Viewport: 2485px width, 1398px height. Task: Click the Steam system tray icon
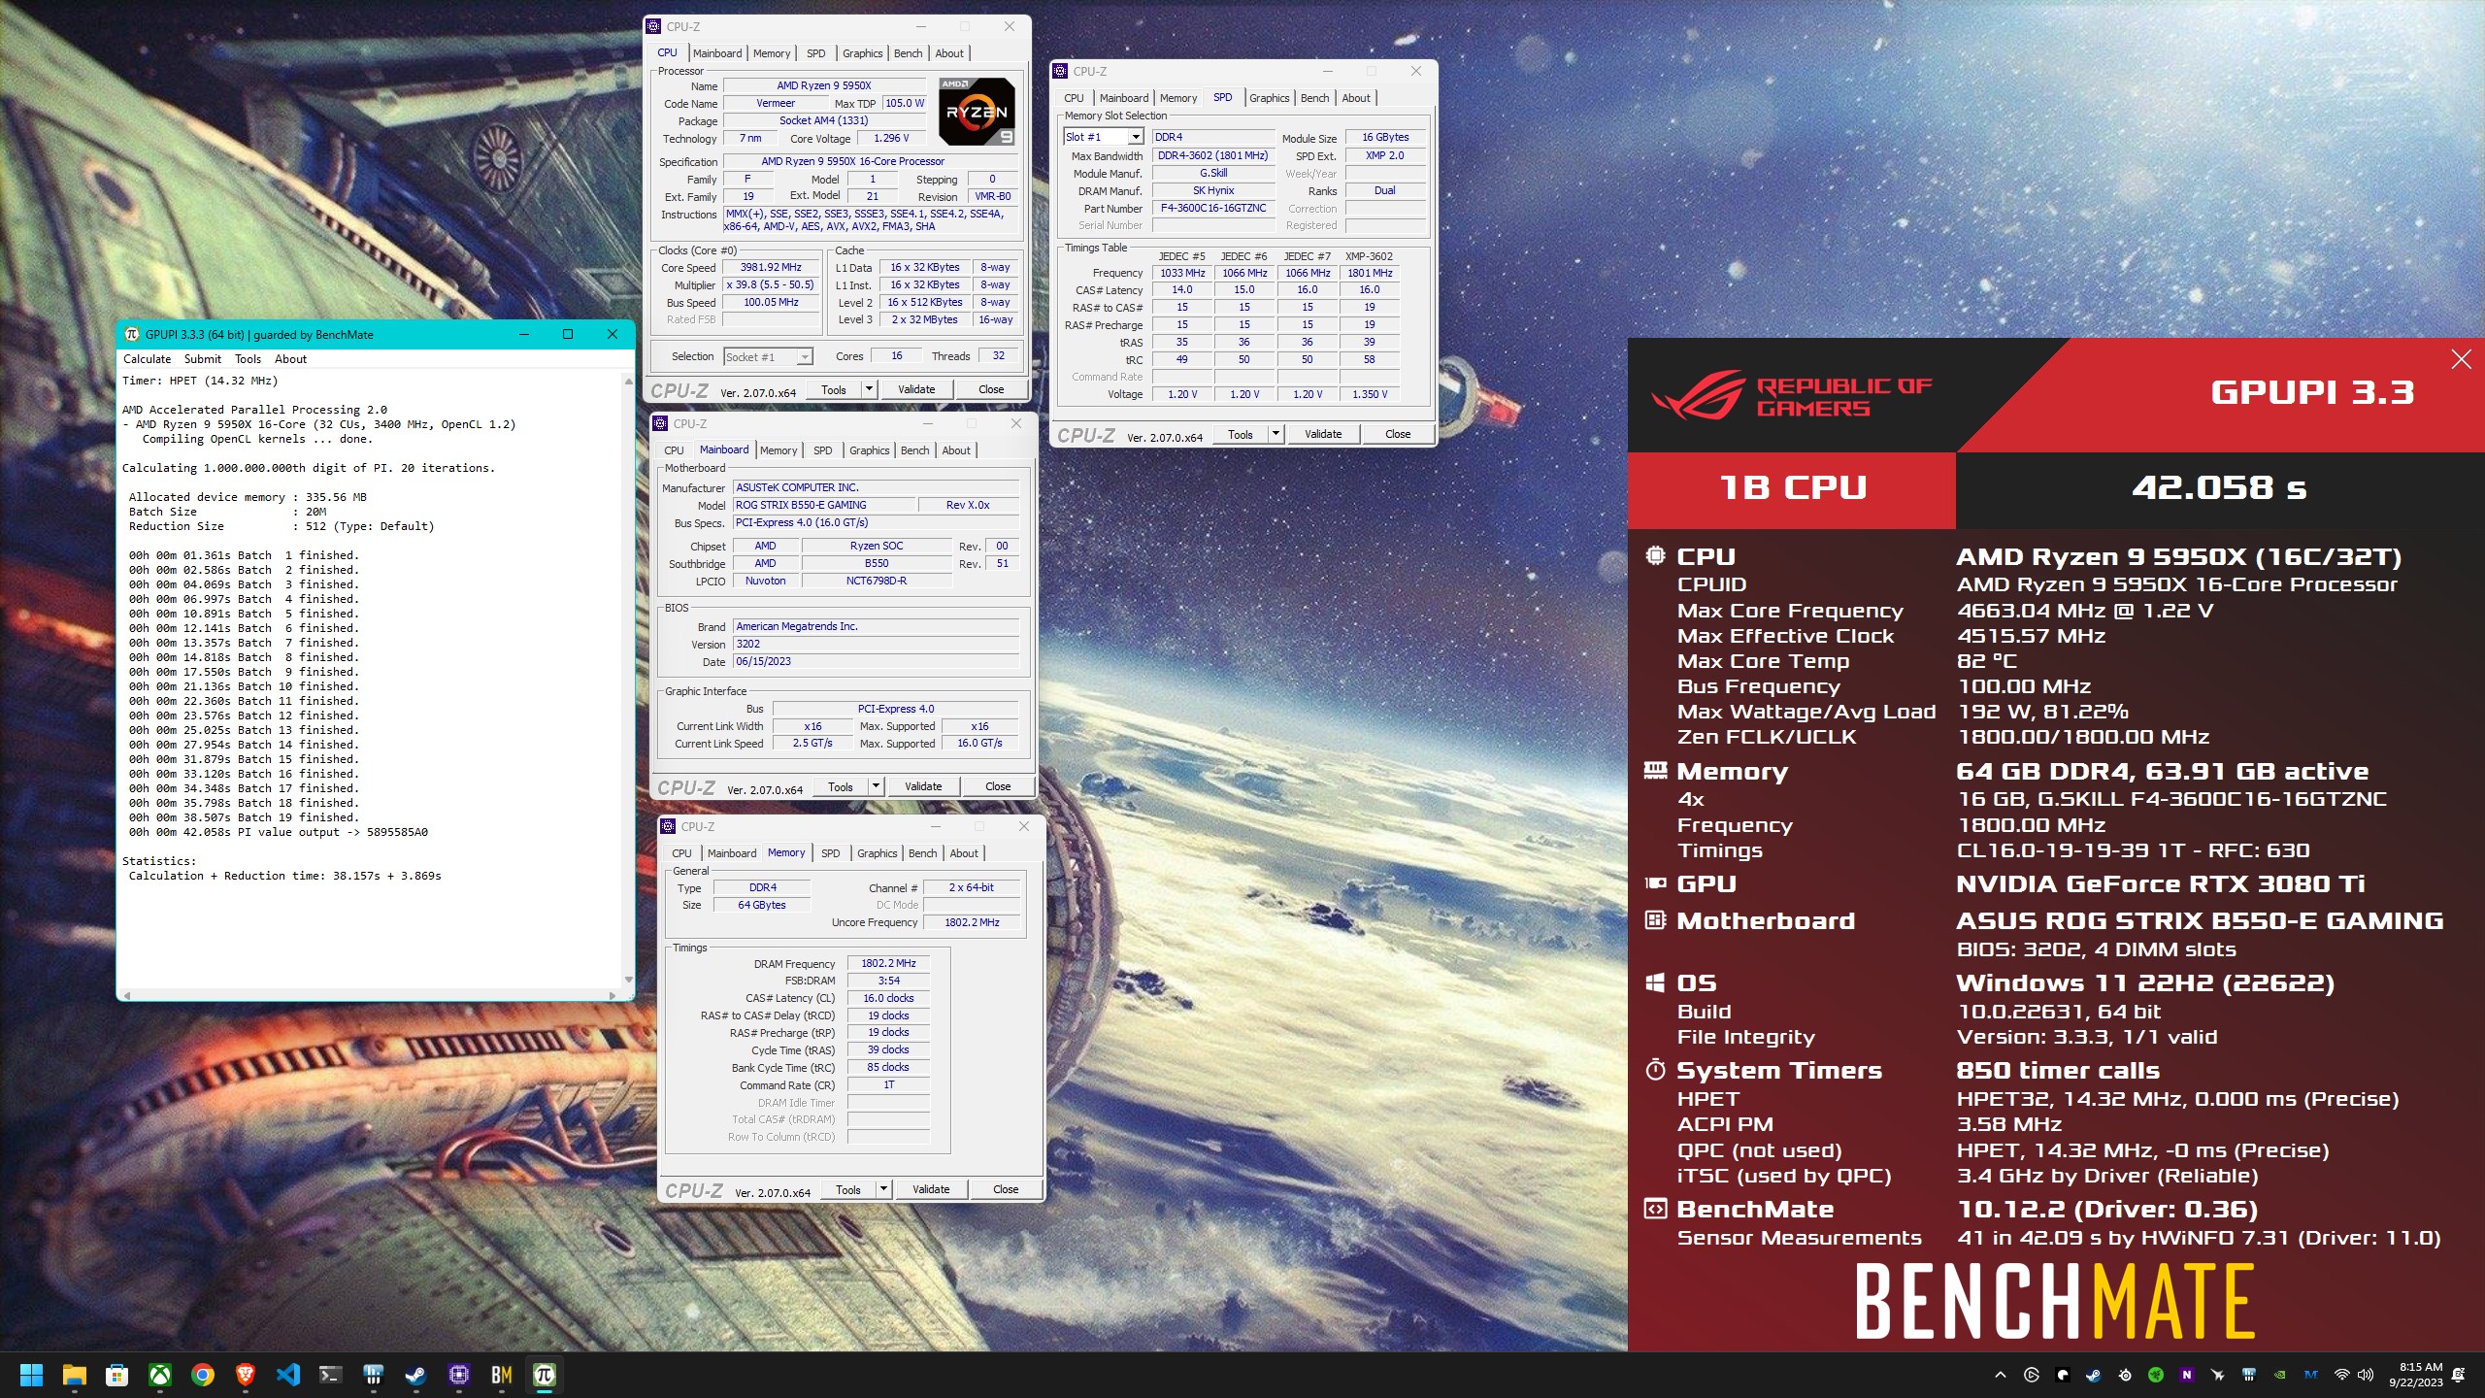click(x=2094, y=1375)
